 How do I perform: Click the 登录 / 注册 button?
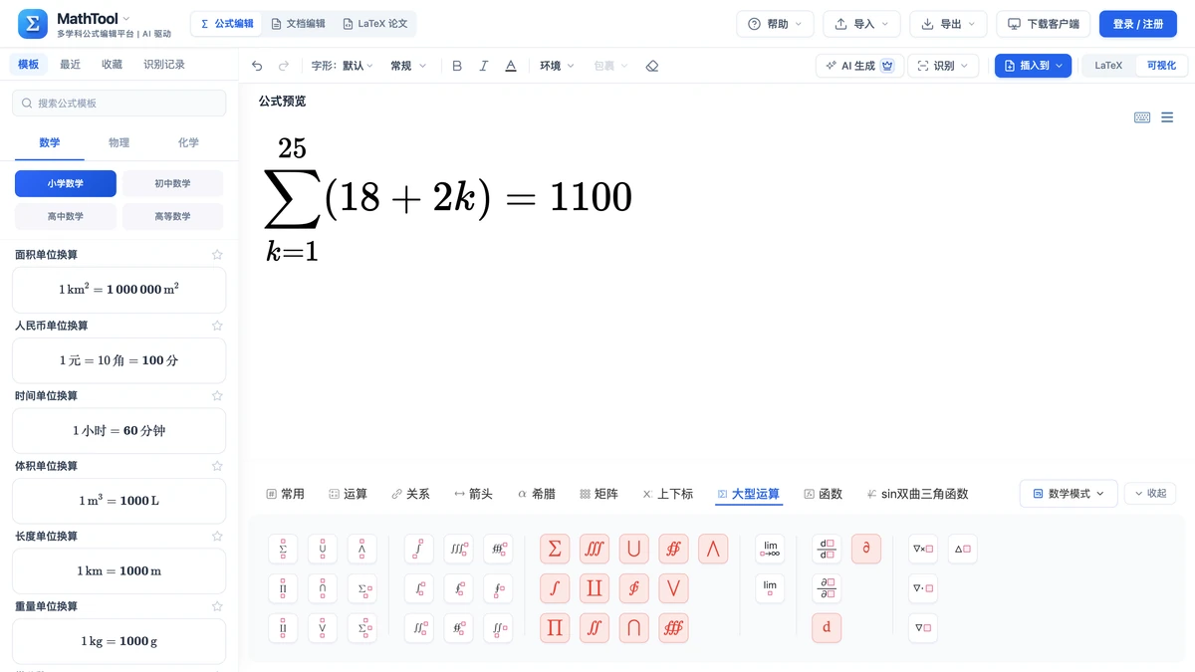tap(1138, 24)
